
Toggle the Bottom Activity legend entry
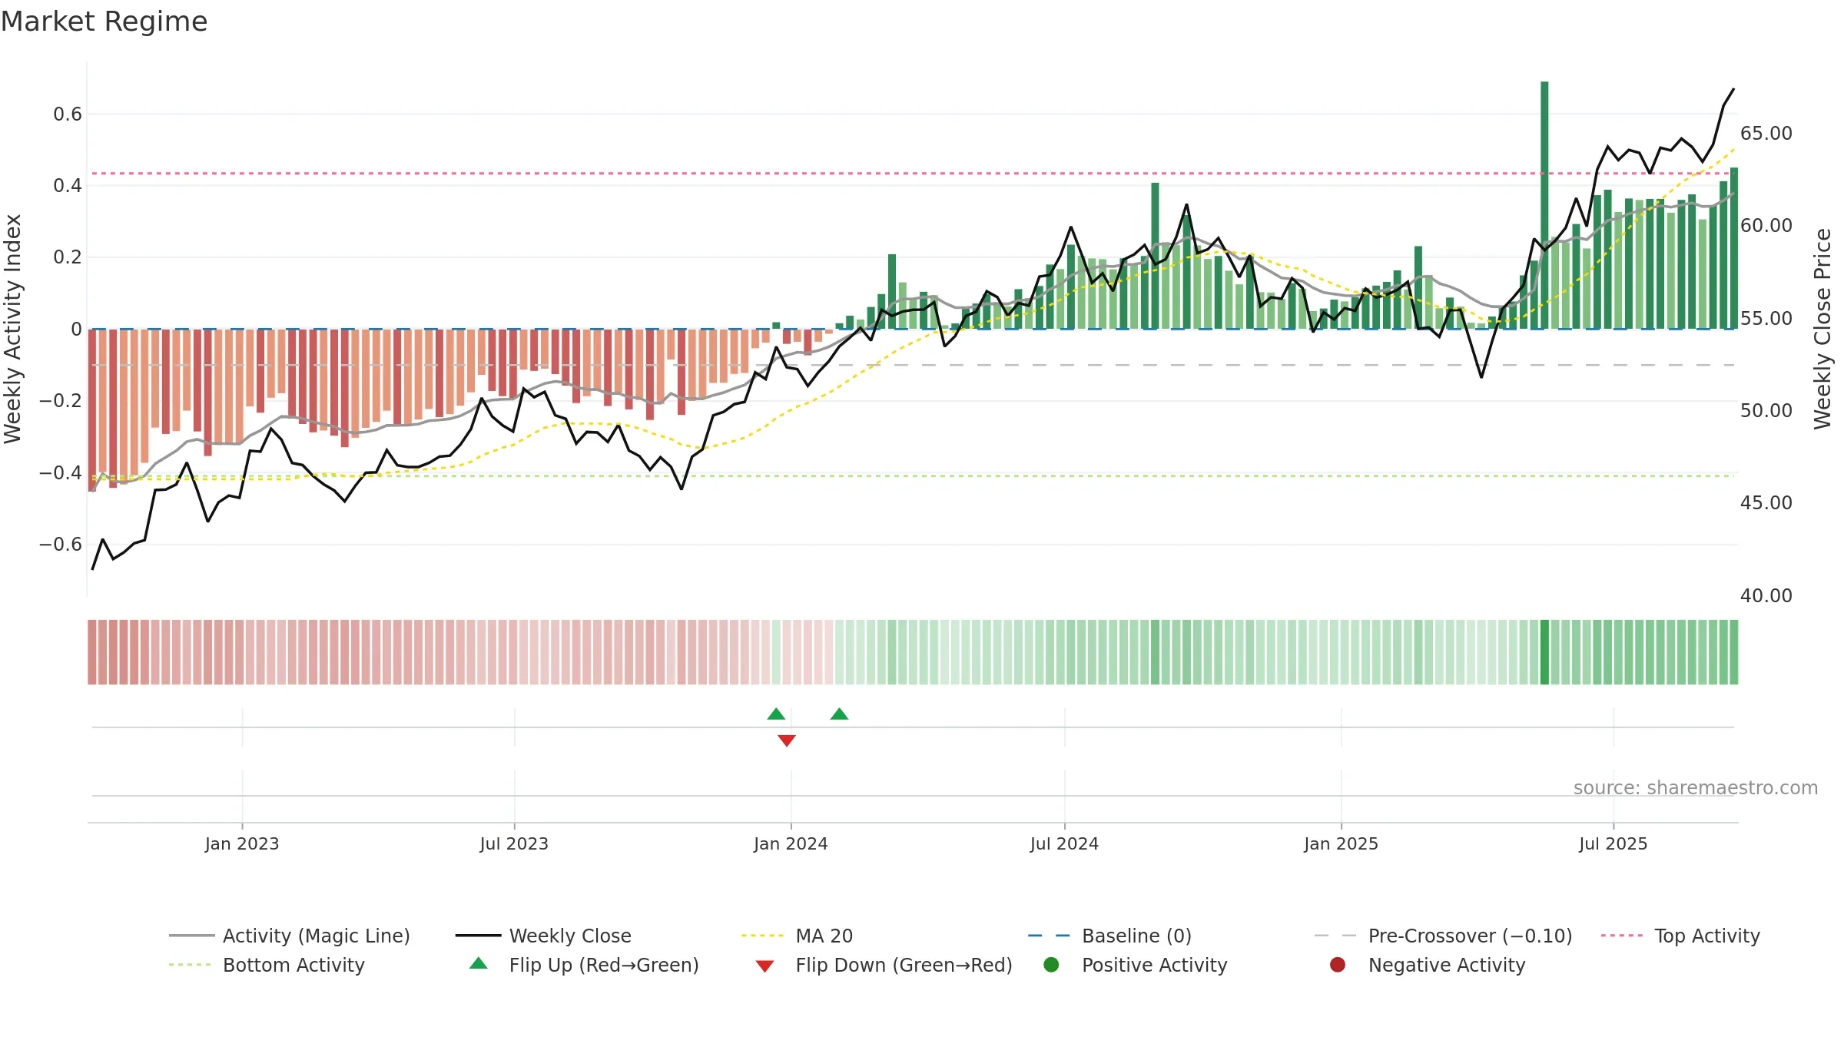click(267, 965)
